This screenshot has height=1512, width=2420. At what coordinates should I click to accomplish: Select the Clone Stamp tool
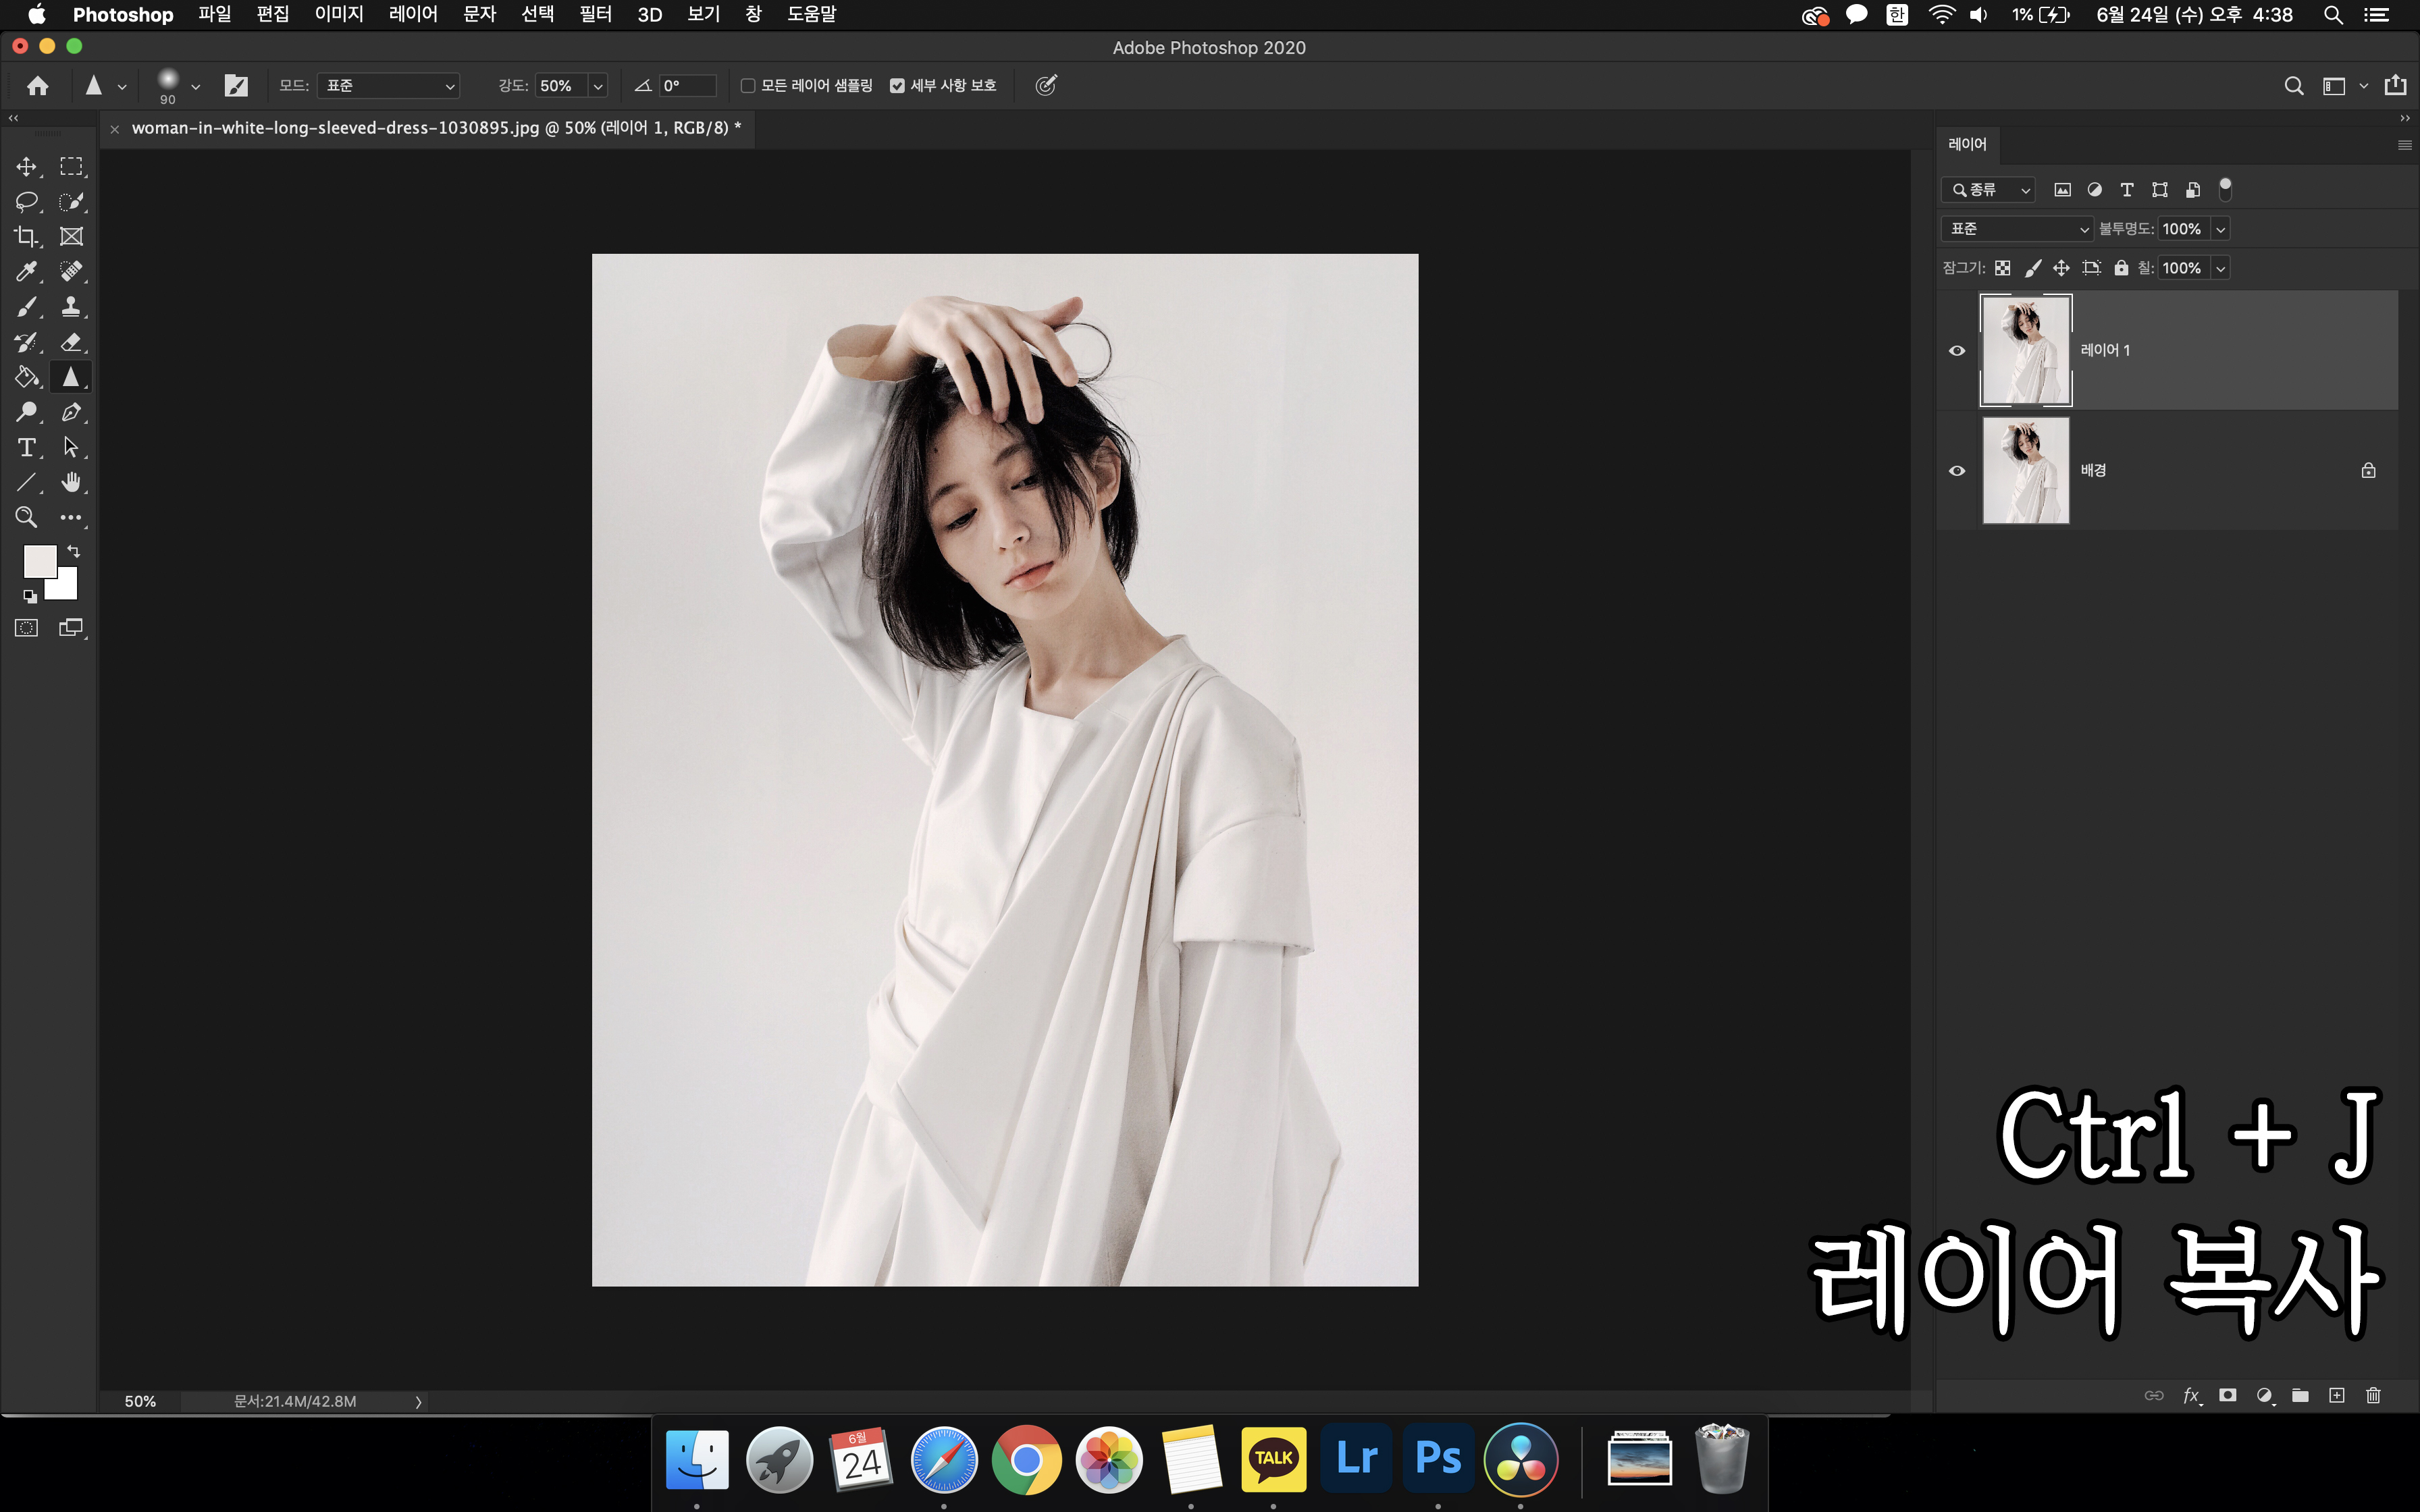click(71, 306)
